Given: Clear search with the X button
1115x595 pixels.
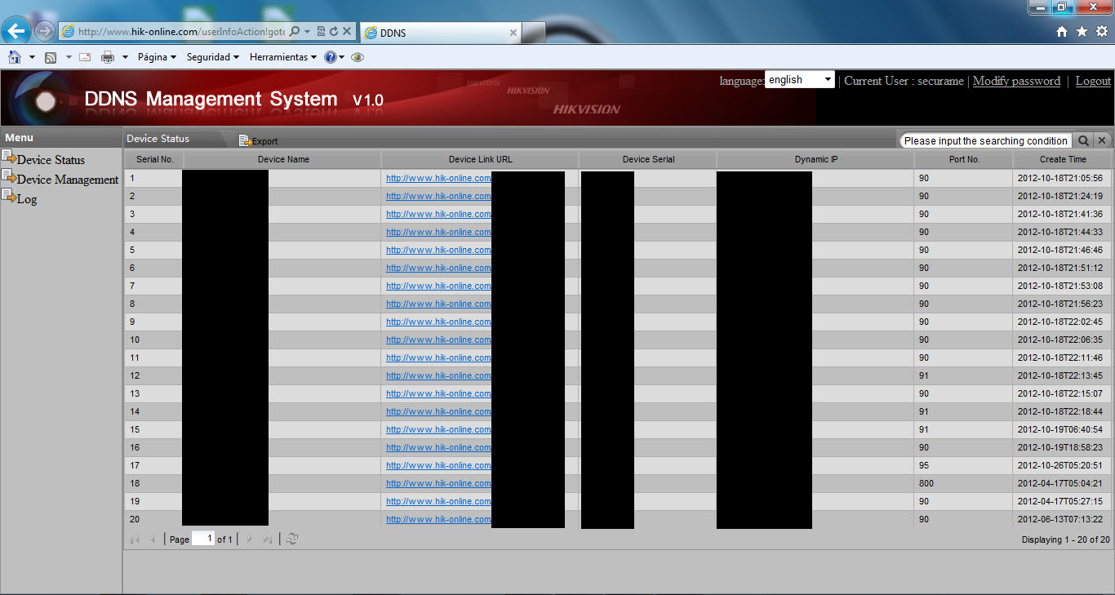Looking at the screenshot, I should (x=1101, y=140).
